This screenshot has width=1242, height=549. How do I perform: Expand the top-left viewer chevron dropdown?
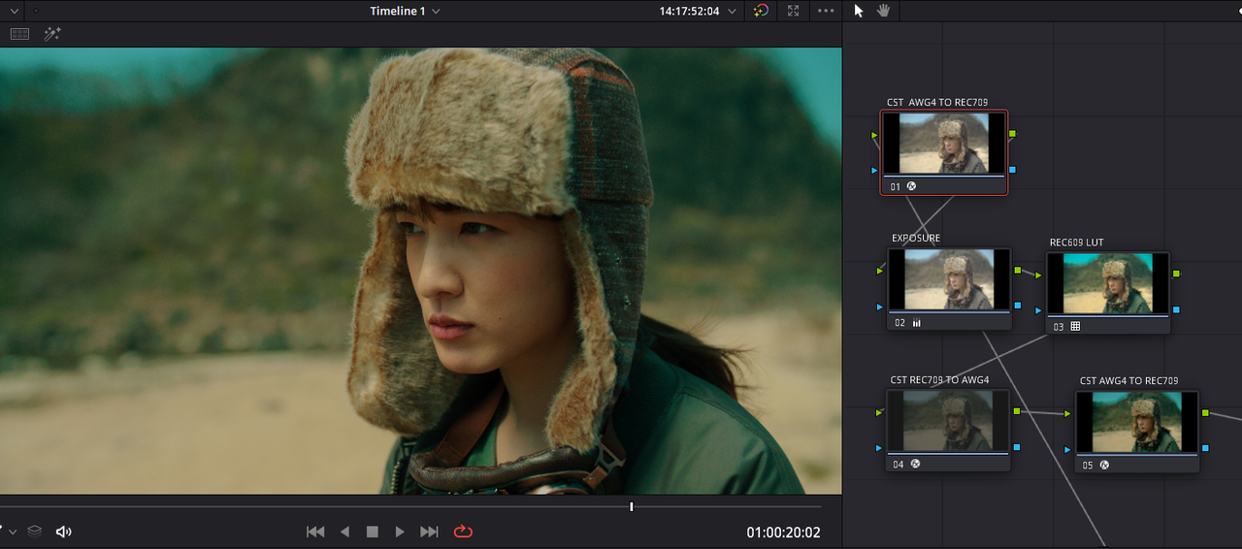tap(15, 12)
